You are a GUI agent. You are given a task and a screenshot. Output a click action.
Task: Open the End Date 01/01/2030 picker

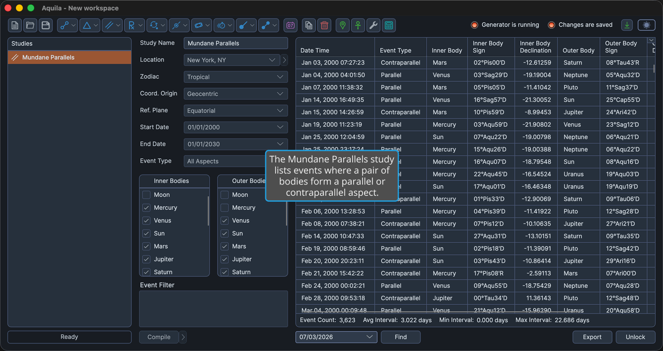pos(235,144)
